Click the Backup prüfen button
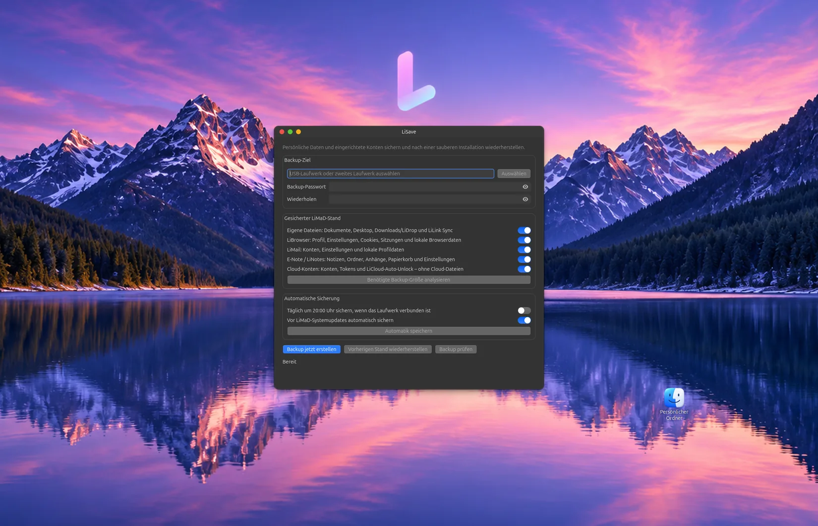Viewport: 818px width, 526px height. pos(456,349)
